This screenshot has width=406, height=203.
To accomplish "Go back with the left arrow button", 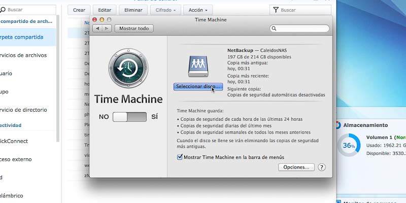I will [97, 28].
